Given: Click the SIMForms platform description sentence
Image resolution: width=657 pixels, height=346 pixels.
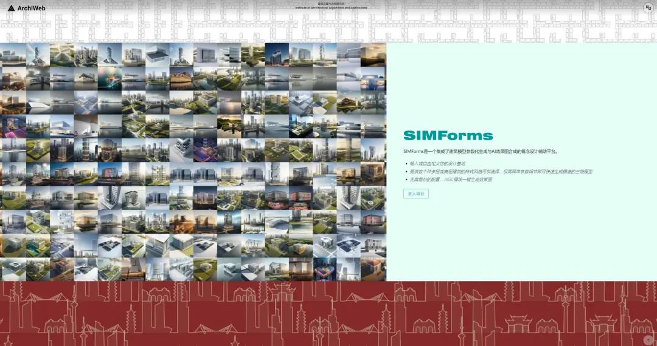Looking at the screenshot, I should click(x=481, y=152).
